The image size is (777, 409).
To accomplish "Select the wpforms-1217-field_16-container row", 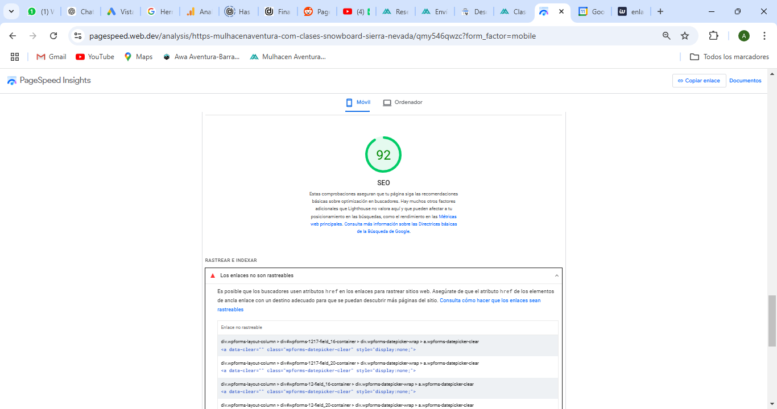I will click(388, 345).
